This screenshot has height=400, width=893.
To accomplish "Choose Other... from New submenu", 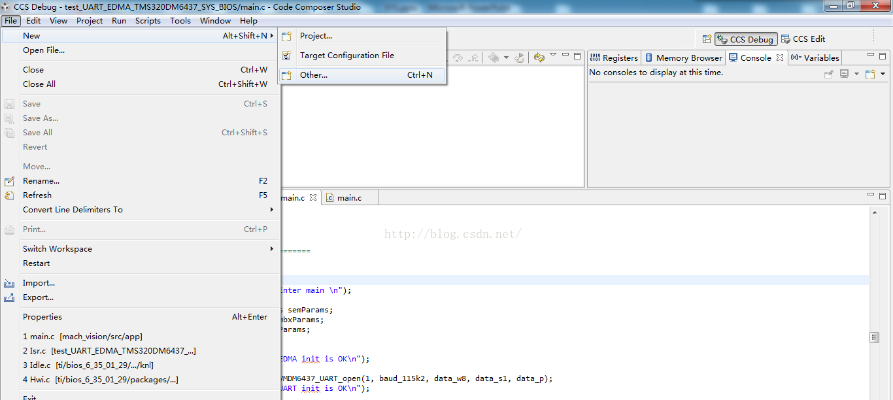I will [362, 75].
